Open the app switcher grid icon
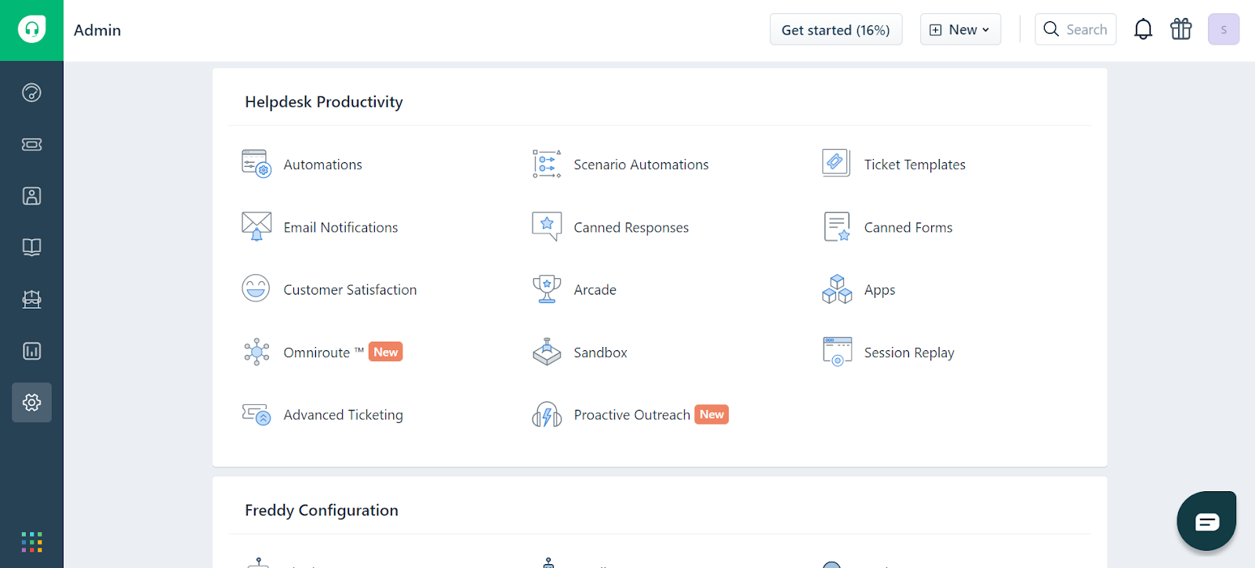Image resolution: width=1255 pixels, height=568 pixels. pyautogui.click(x=31, y=541)
